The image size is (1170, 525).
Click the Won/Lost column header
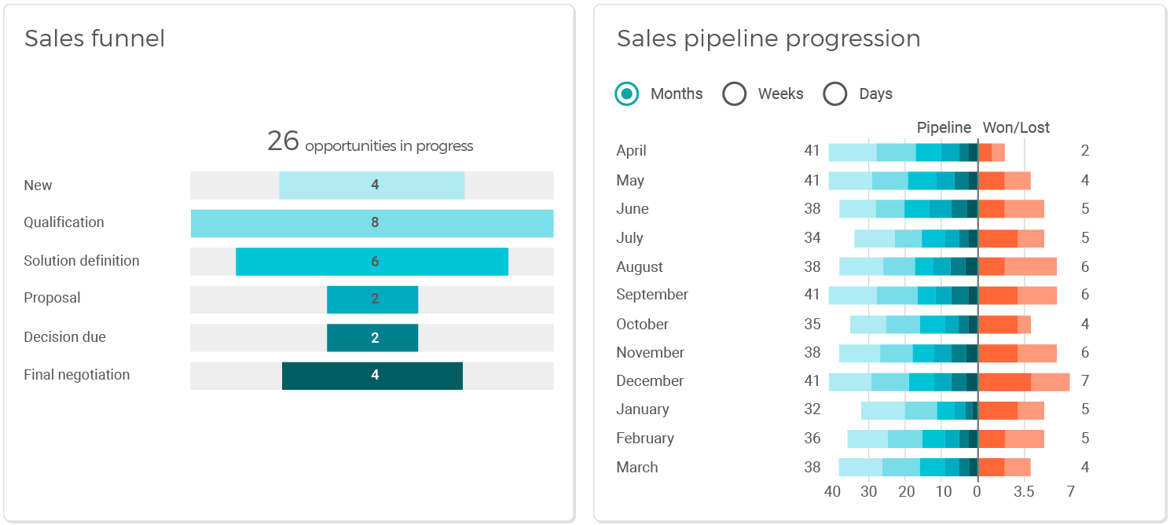(x=1017, y=127)
